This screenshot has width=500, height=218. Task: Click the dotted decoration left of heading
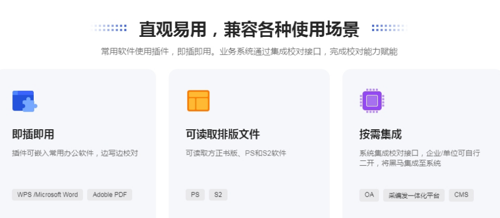click(x=109, y=28)
